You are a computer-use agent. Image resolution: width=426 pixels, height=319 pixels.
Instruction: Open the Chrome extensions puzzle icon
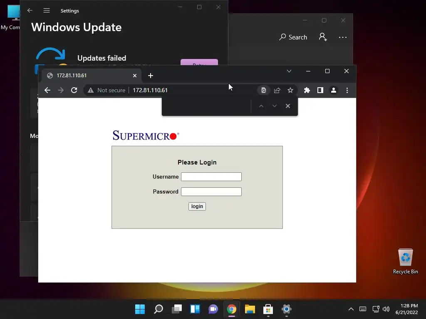pyautogui.click(x=307, y=90)
